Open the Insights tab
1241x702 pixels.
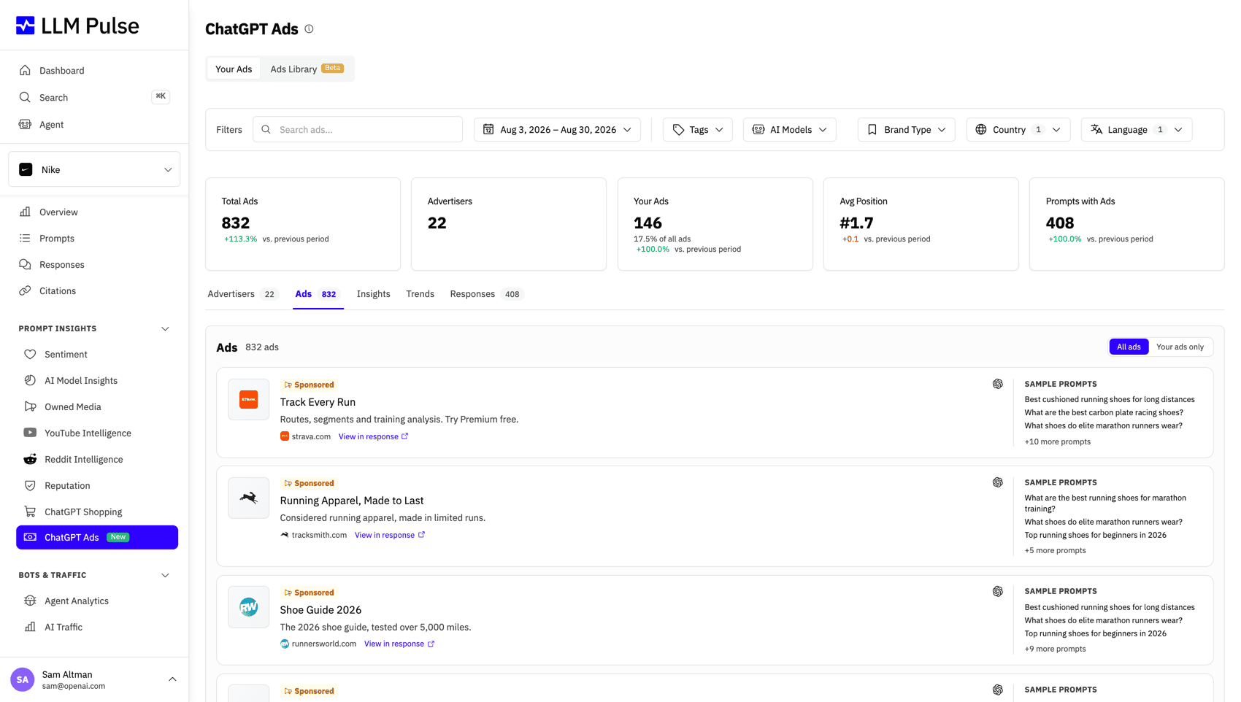[374, 294]
